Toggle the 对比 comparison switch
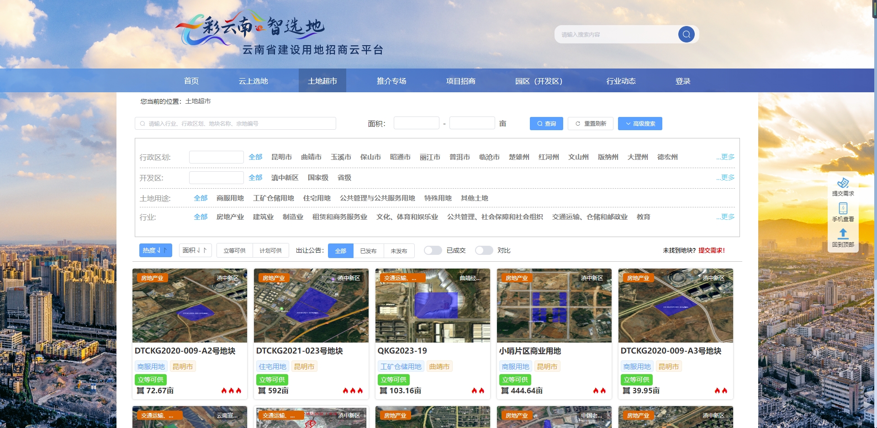Viewport: 877px width, 428px height. point(484,250)
